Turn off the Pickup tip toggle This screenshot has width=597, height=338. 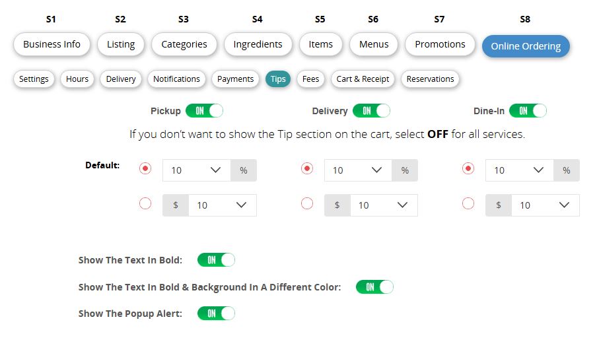204,111
